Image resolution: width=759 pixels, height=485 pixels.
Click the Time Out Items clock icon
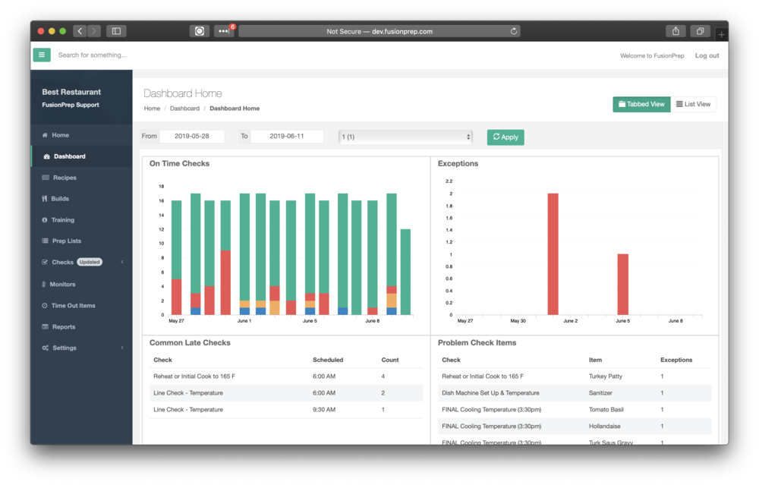45,305
